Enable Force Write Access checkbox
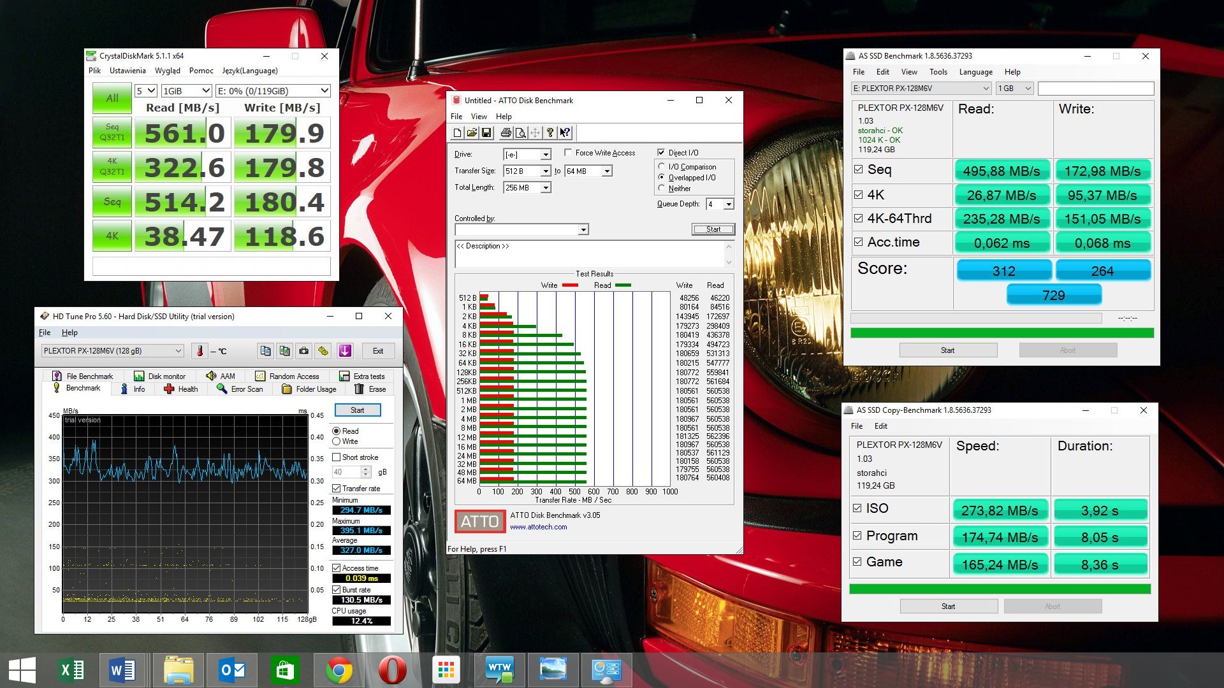 point(568,153)
